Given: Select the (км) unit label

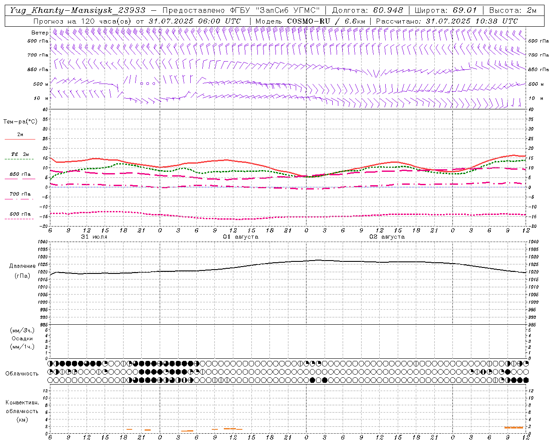Looking at the screenshot, I should pyautogui.click(x=22, y=419).
